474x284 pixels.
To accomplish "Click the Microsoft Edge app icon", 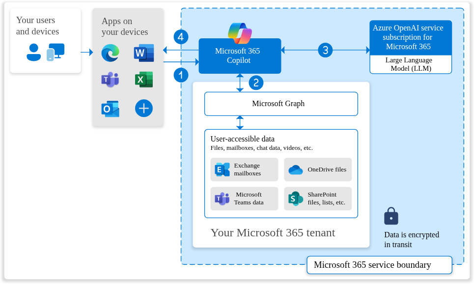I will (x=110, y=53).
